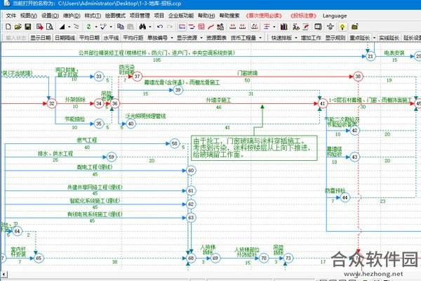
Task: Click the yellow light bulb icon
Action: click(342, 27)
